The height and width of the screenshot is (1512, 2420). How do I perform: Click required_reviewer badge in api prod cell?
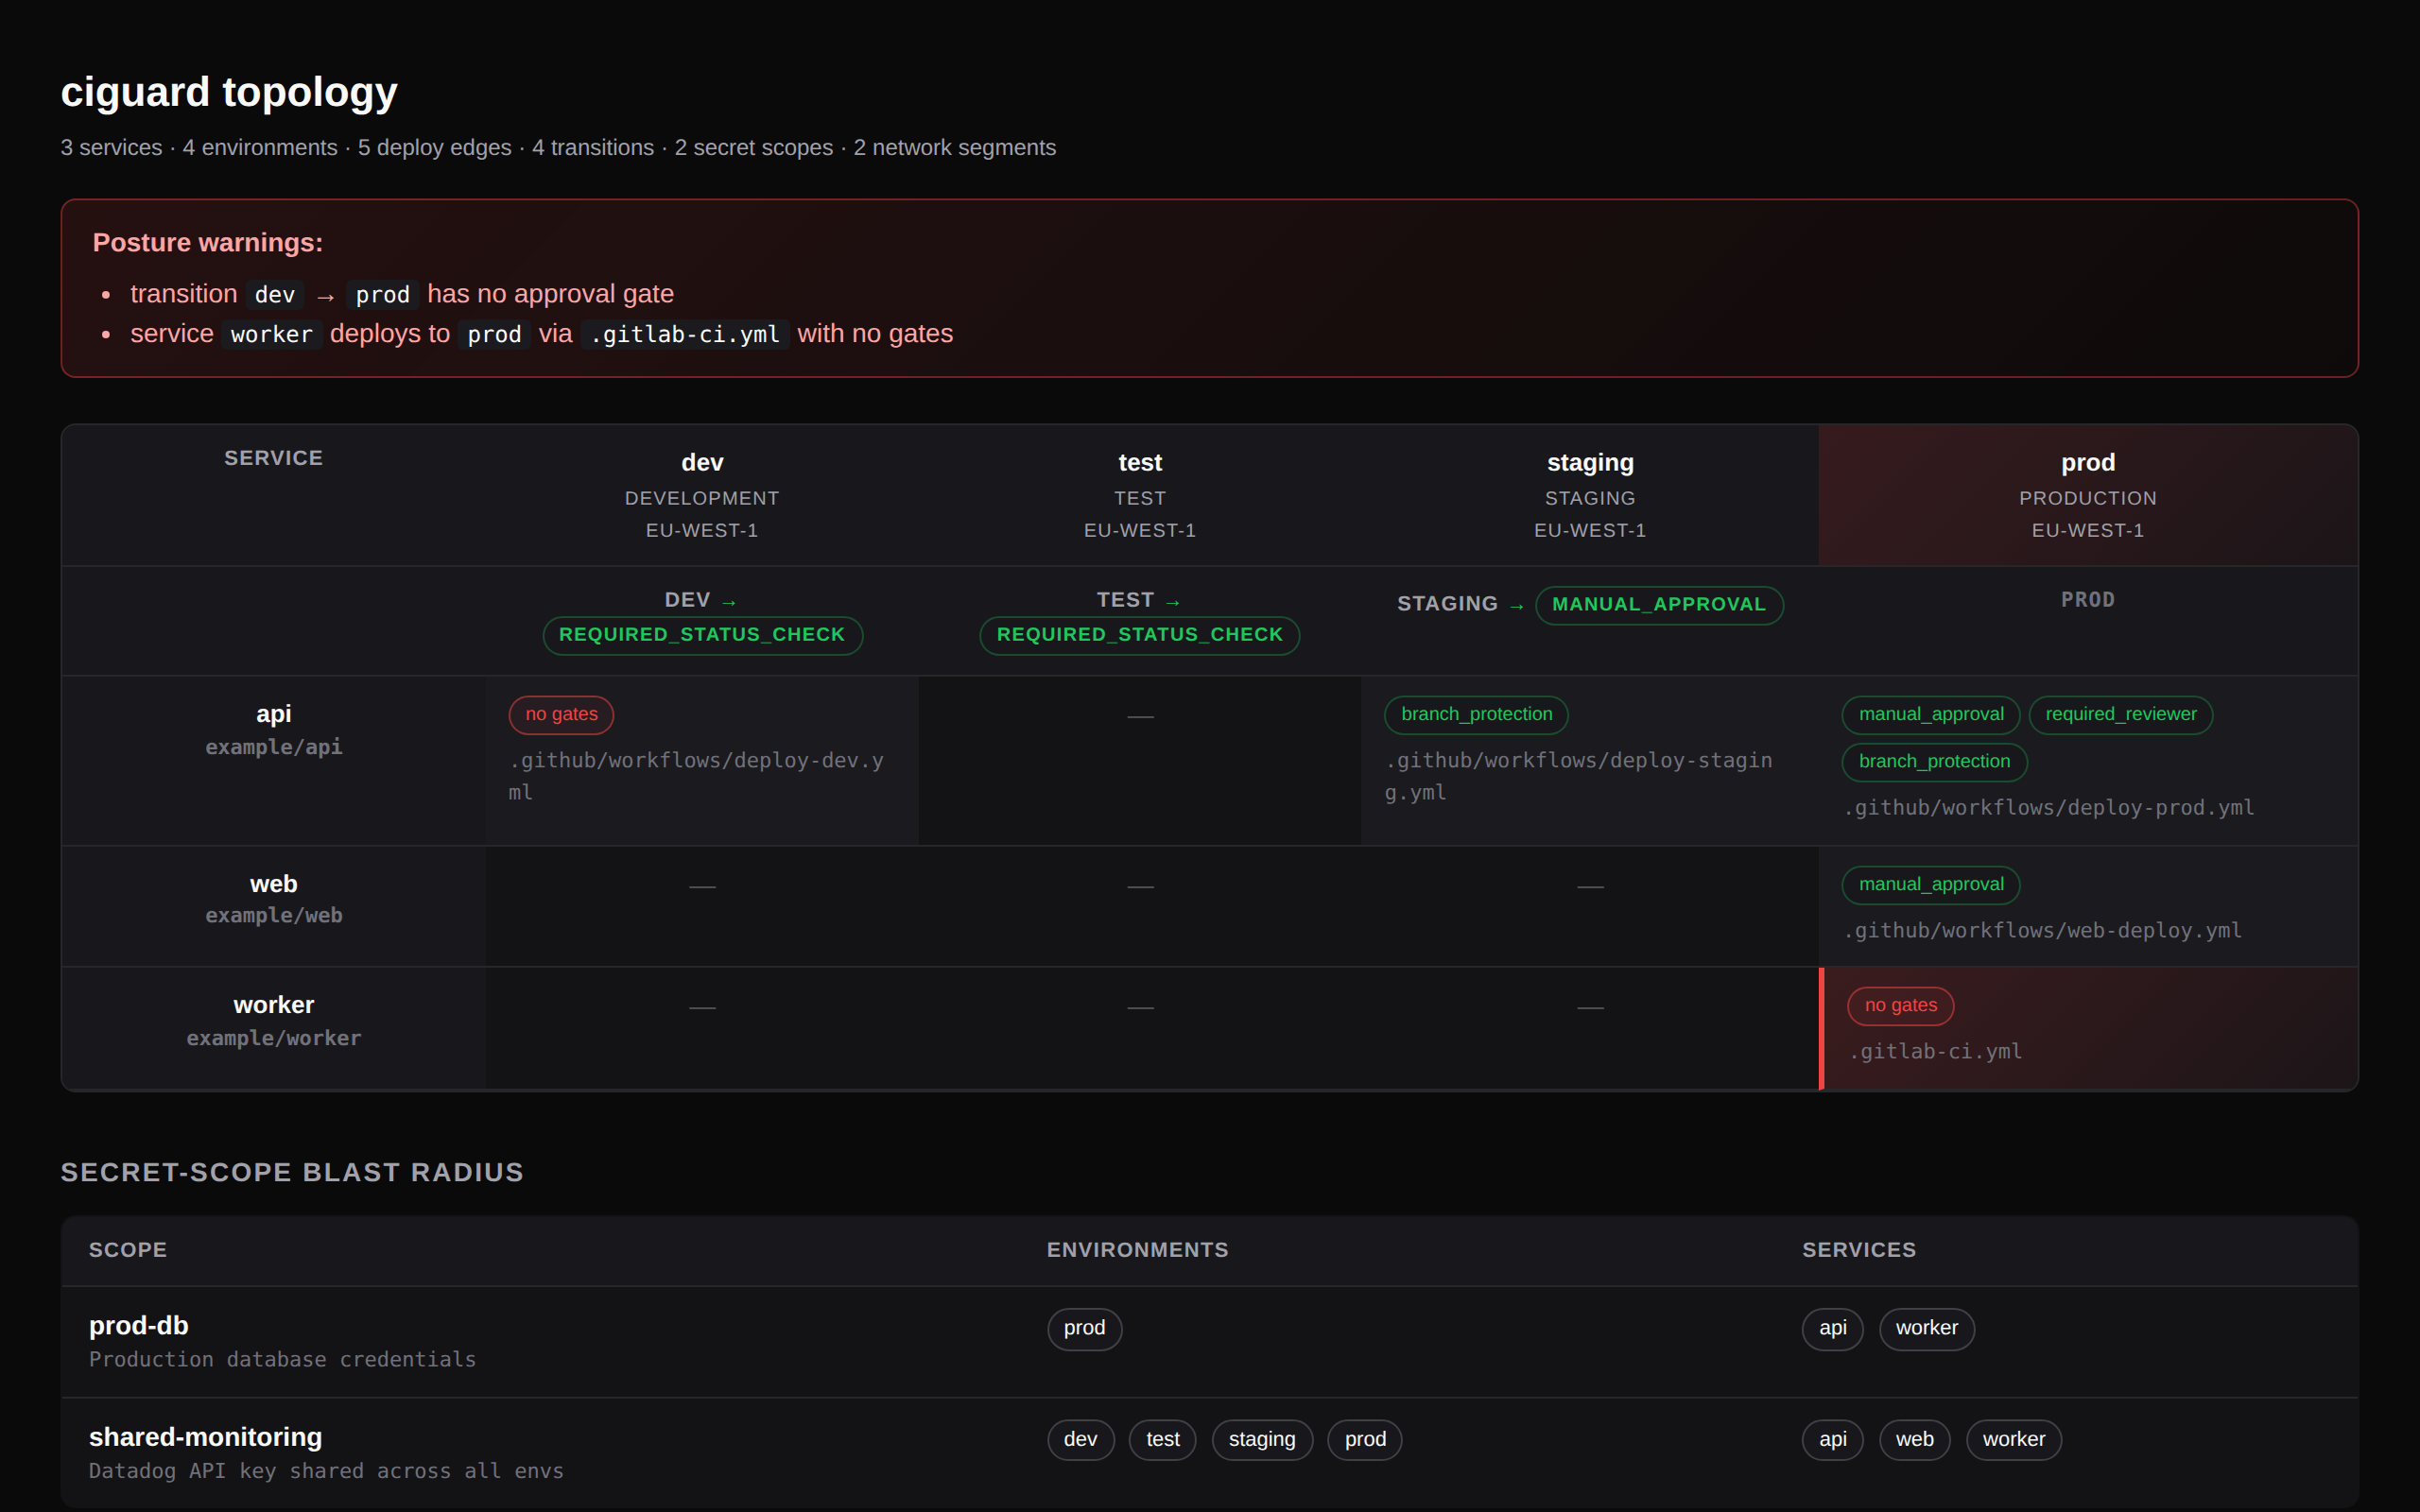[x=2121, y=714]
